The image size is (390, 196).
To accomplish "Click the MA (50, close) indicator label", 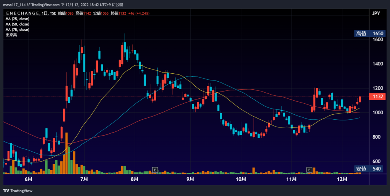I will 18,24.
